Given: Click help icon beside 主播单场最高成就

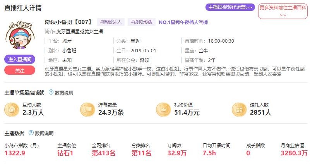Looking at the screenshot, I should [51, 93].
